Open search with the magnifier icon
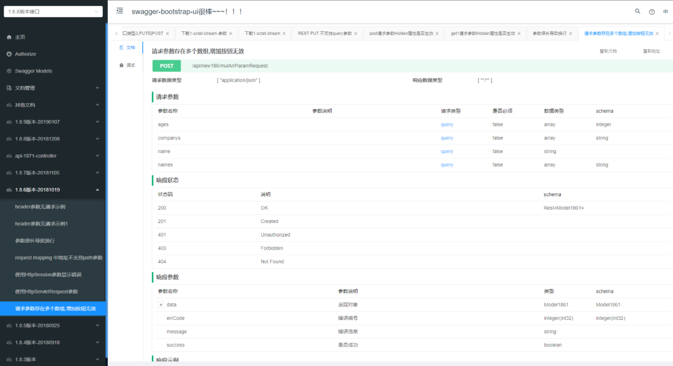 [637, 11]
